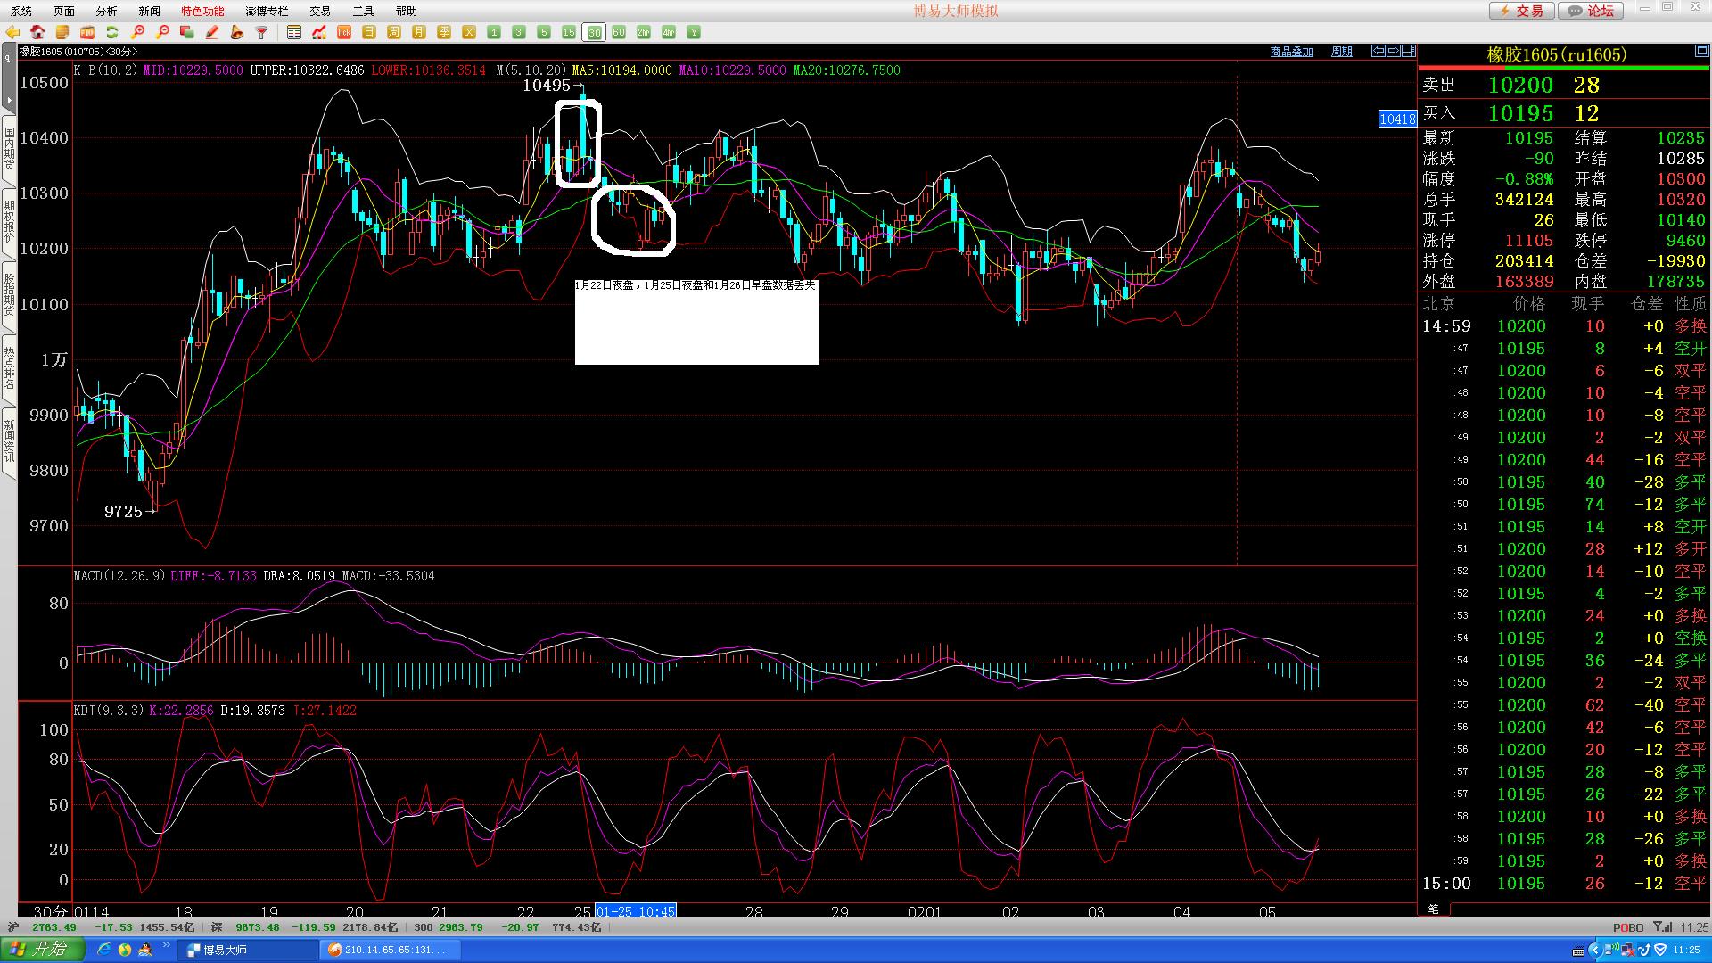Expand the quote panel maximize box
Viewport: 1712px width, 963px height.
[x=1701, y=52]
